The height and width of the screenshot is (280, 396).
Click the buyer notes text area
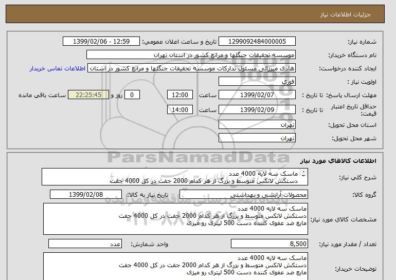[175, 266]
